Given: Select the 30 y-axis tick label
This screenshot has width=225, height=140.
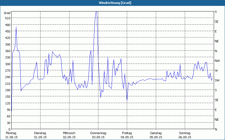Looking at the screenshot, I should pos(8,123).
